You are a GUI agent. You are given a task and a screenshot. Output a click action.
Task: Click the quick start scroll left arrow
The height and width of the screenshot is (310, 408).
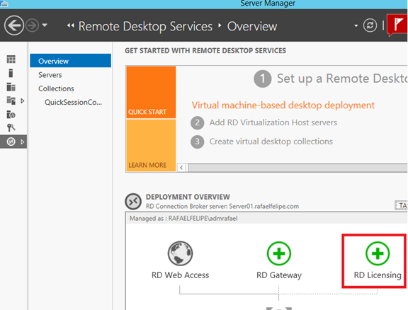(x=181, y=168)
